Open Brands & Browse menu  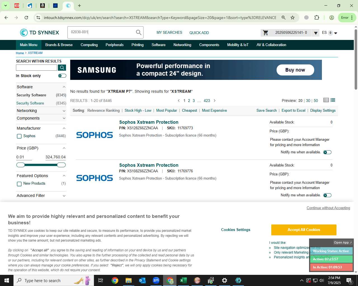59,45
